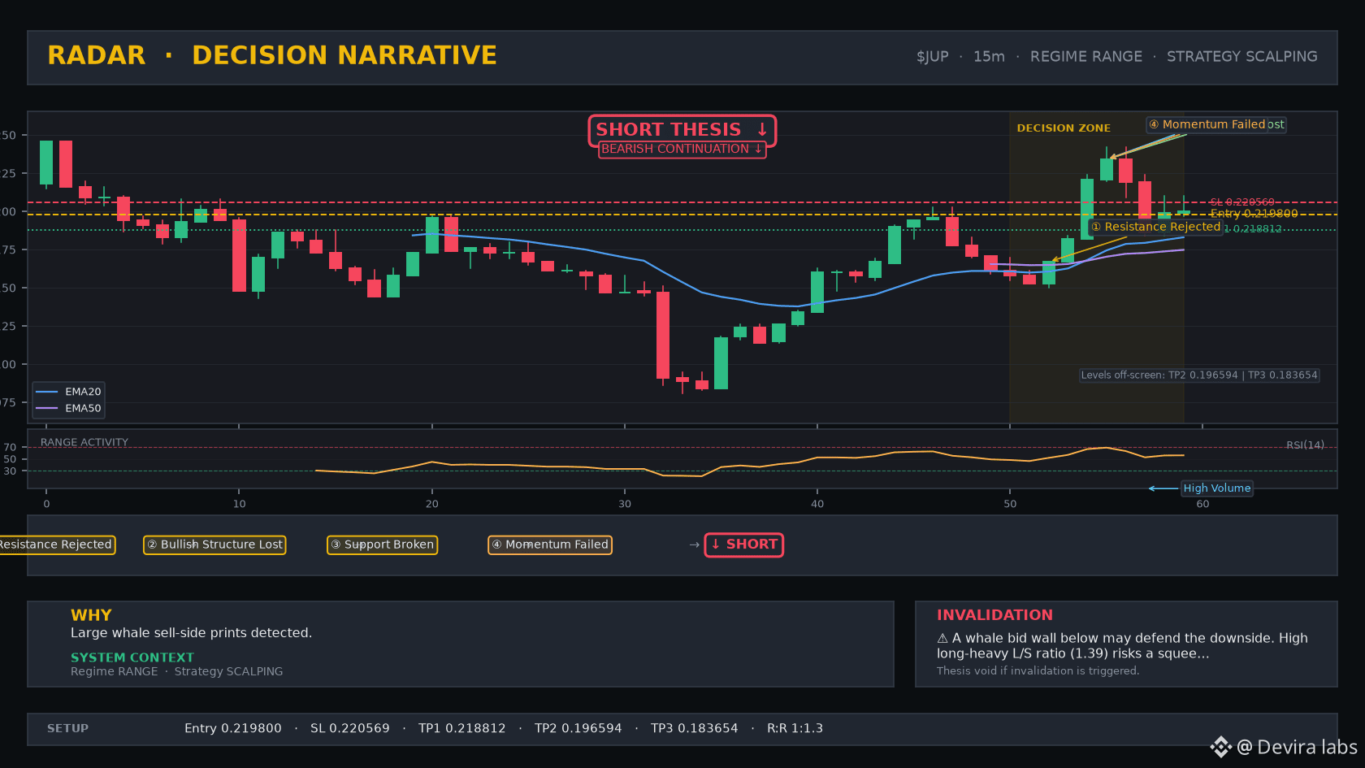Click the 0.218812 green level label on the chart
The height and width of the screenshot is (768, 1365).
click(x=1253, y=229)
